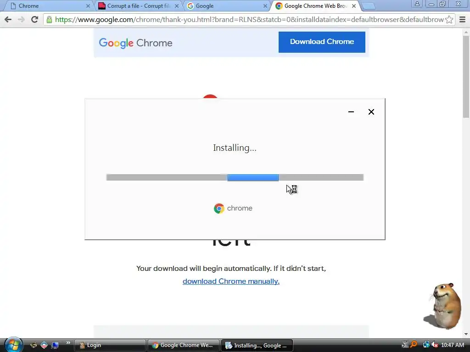The height and width of the screenshot is (352, 470).
Task: Click download Chrome manually link
Action: coord(231,281)
